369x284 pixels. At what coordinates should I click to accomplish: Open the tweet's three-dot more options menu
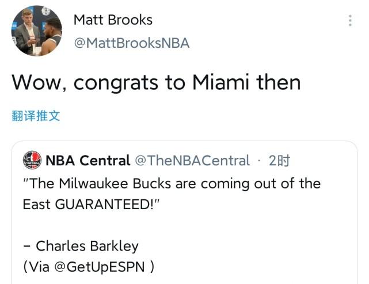[350, 21]
